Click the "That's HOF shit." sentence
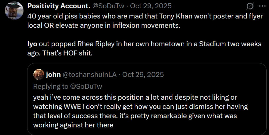 click(71, 52)
